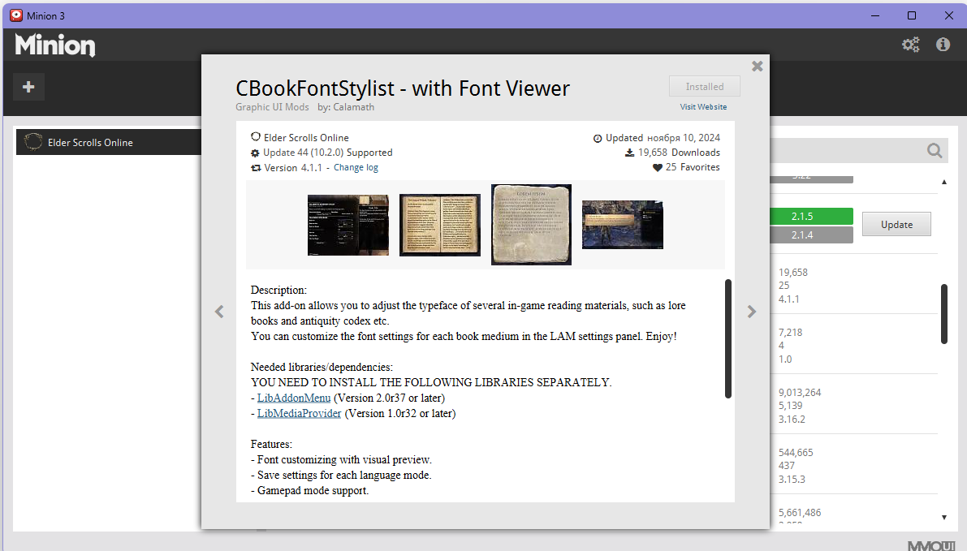Maximize the Minion 3 window
Image resolution: width=967 pixels, height=551 pixels.
point(912,15)
